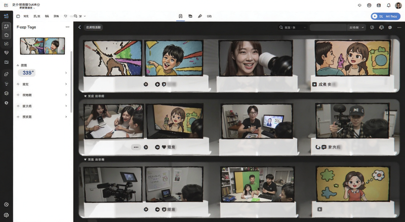This screenshot has height=222, width=405.
Task: Click the speech bubble icon in top bar
Action: coord(359,5)
